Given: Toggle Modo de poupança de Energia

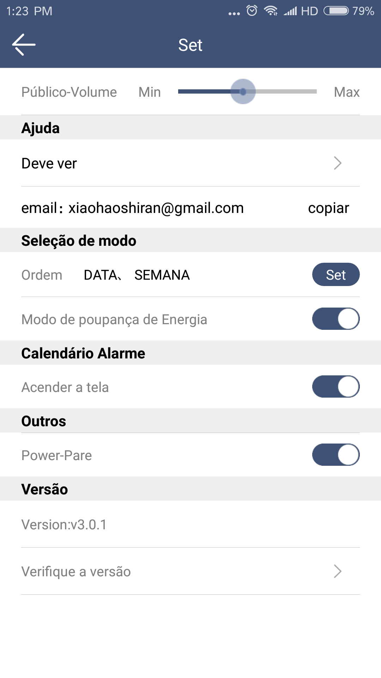Looking at the screenshot, I should coord(336,319).
